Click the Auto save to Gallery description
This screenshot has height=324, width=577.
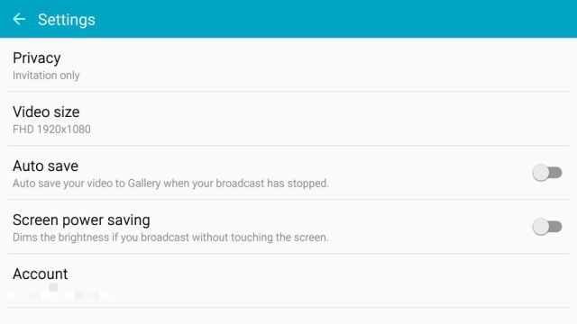coord(170,184)
